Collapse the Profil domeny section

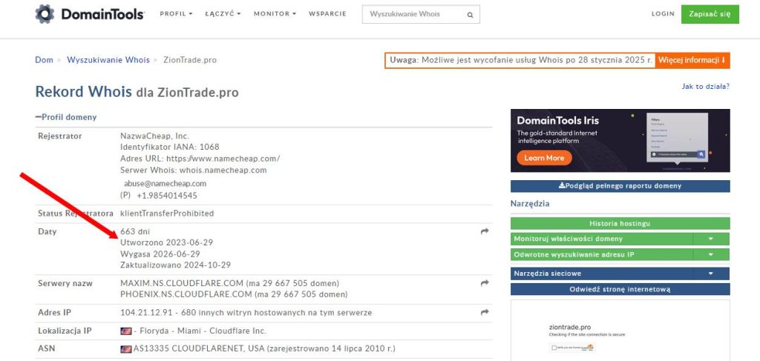(66, 117)
